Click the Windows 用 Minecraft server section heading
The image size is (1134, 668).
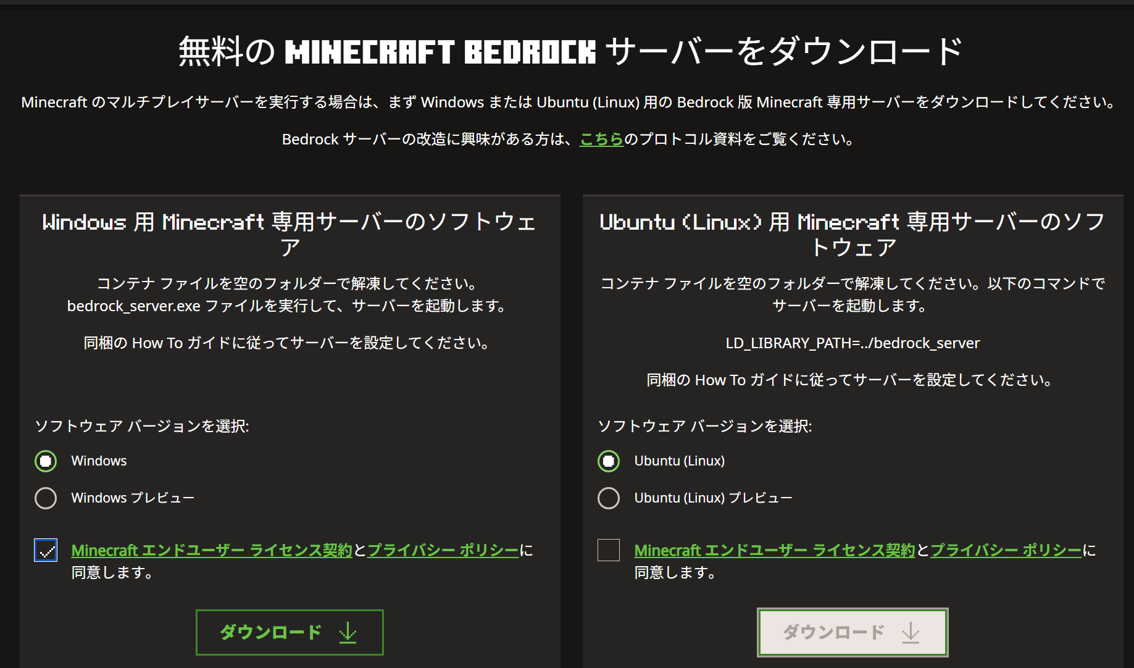click(x=290, y=234)
